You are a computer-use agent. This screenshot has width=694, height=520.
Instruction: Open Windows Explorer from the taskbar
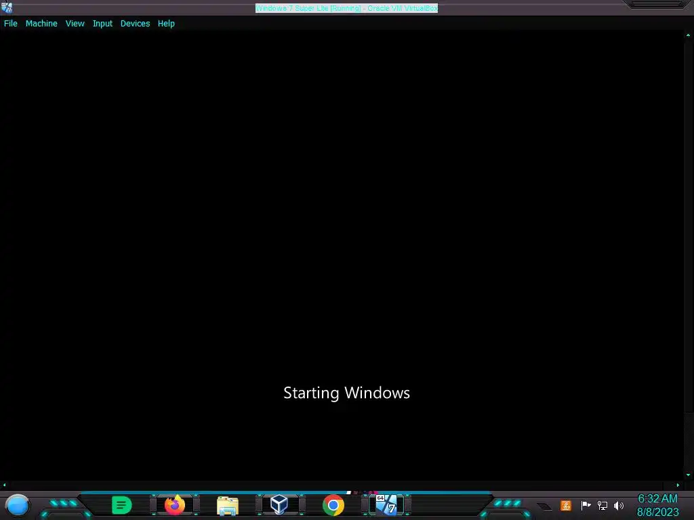pyautogui.click(x=228, y=506)
